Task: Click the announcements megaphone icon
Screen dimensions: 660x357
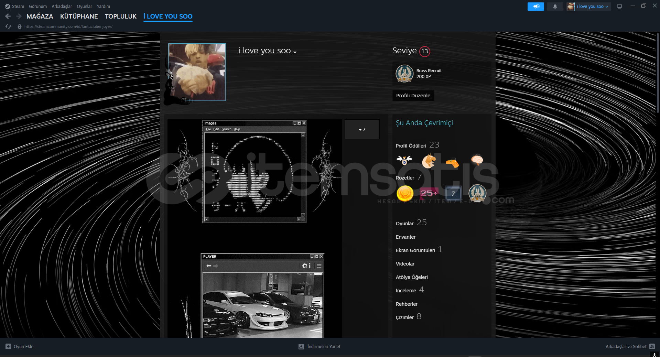Action: 535,7
